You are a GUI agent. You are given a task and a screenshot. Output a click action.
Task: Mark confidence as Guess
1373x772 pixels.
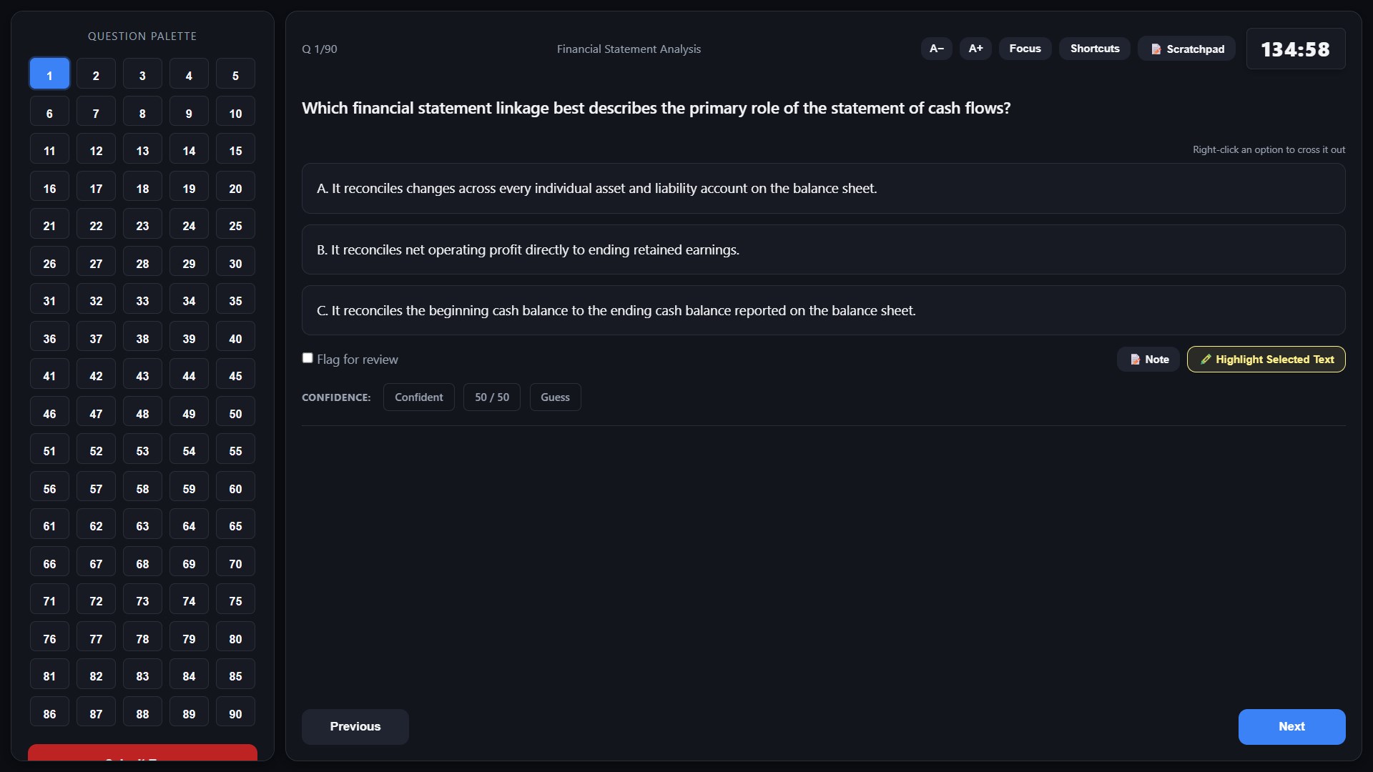pyautogui.click(x=556, y=397)
